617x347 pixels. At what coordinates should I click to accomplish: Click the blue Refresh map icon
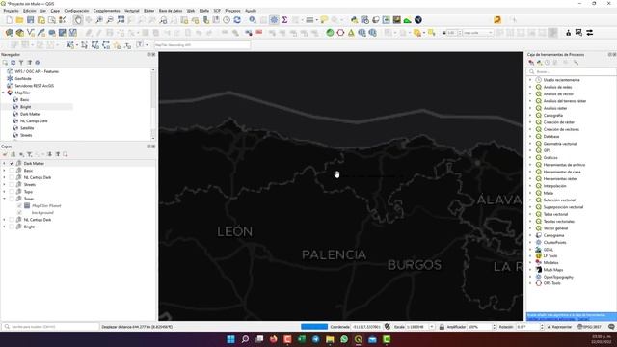pyautogui.click(x=237, y=20)
